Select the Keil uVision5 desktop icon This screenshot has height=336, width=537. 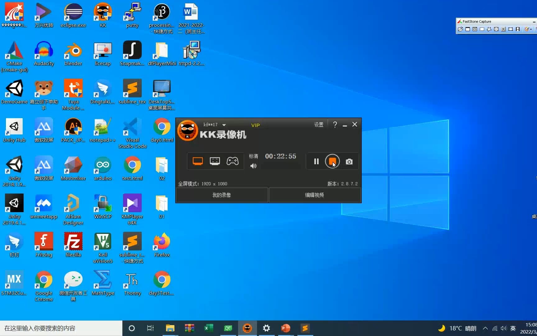coord(103,248)
